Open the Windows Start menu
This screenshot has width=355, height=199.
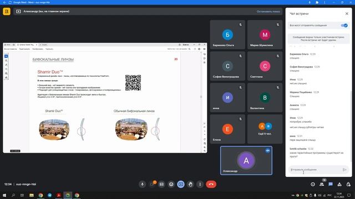(x=4, y=195)
